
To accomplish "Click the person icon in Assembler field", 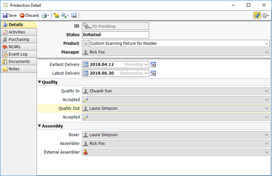I will (x=86, y=143).
